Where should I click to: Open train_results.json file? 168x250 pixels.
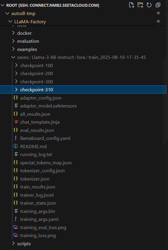pos(38,187)
